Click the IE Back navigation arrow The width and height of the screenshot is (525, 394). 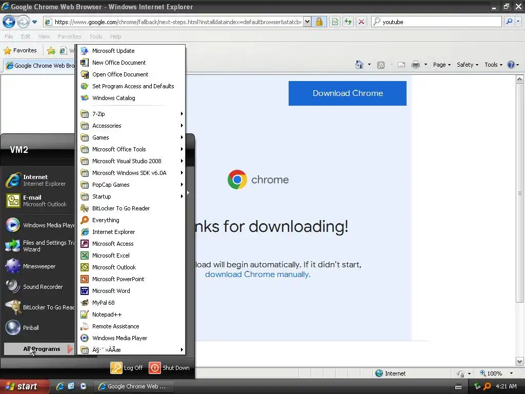click(9, 22)
